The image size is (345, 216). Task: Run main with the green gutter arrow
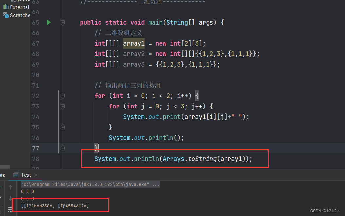pyautogui.click(x=49, y=22)
